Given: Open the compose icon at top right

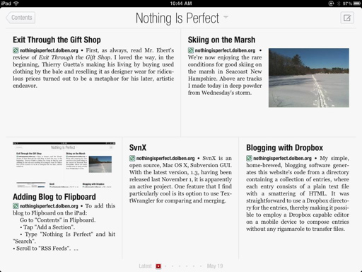Looking at the screenshot, I should tap(347, 18).
